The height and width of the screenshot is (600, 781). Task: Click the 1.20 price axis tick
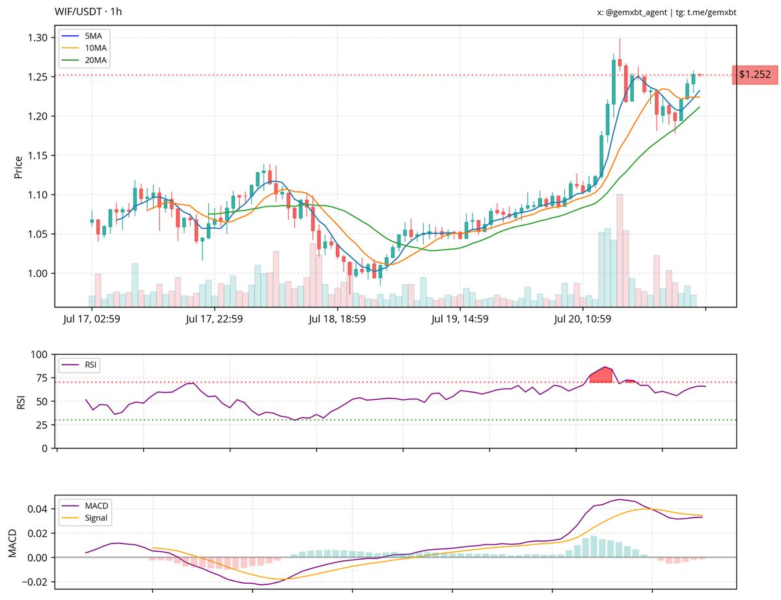39,116
